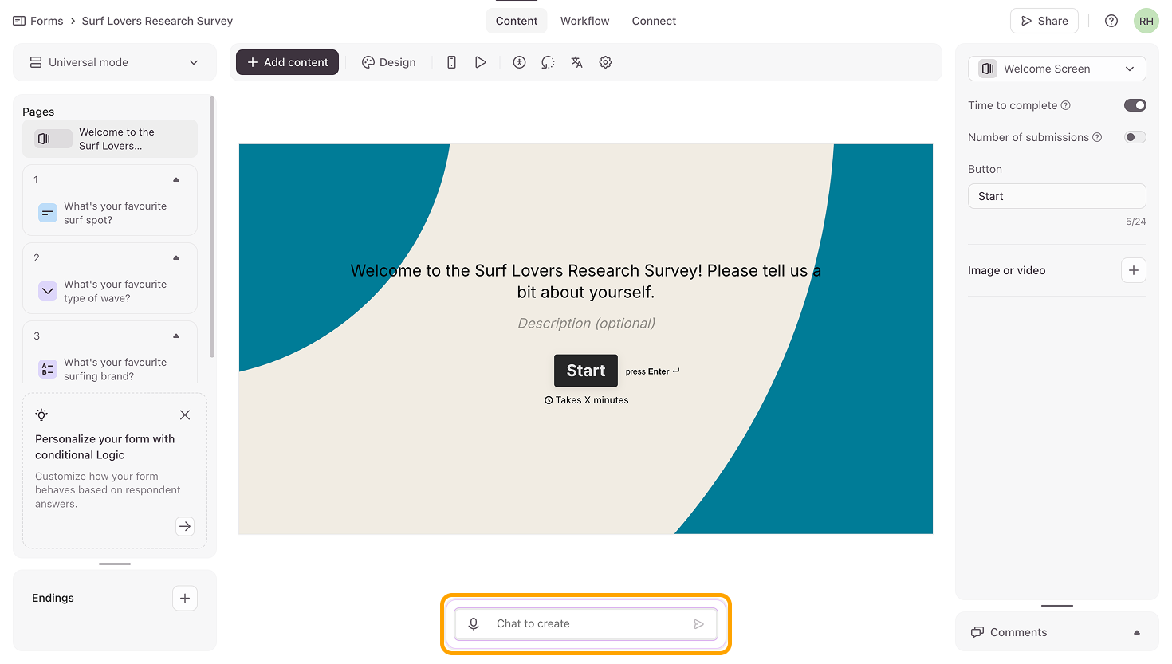Add a new ending with plus button
This screenshot has width=1172, height=664.
(185, 598)
